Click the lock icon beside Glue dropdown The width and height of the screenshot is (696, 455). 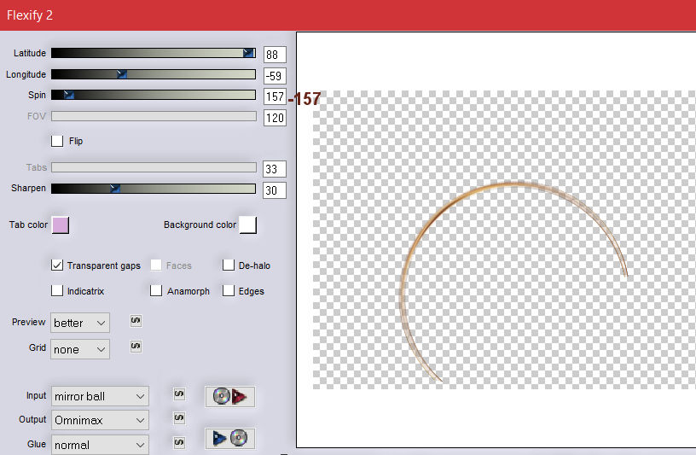click(x=179, y=442)
